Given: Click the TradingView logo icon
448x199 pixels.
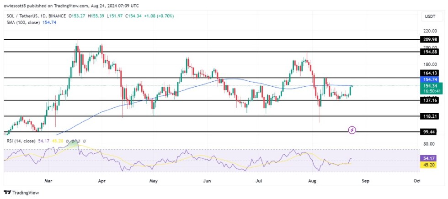Looking at the screenshot, I should [x=8, y=192].
